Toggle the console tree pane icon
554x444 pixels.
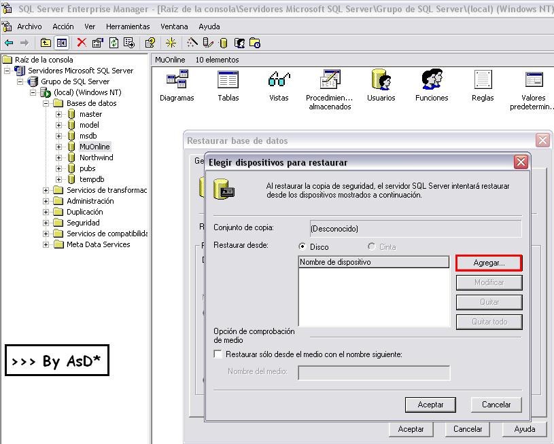[x=61, y=43]
